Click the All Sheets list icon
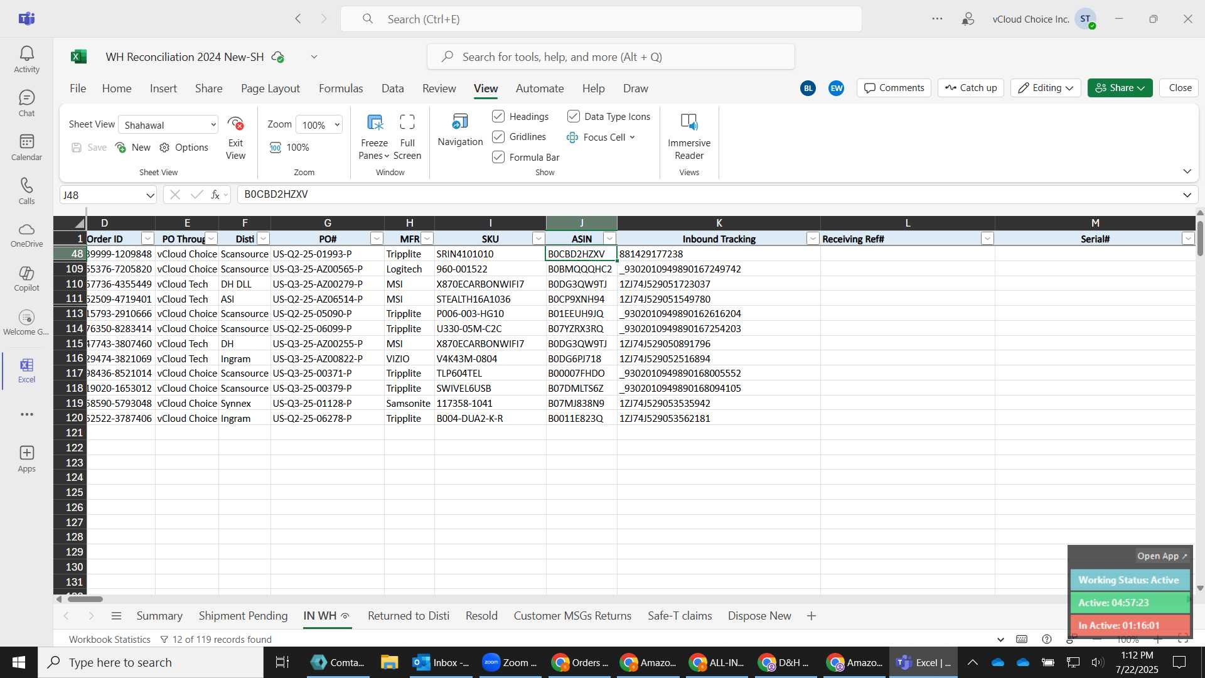The image size is (1205, 678). (116, 616)
